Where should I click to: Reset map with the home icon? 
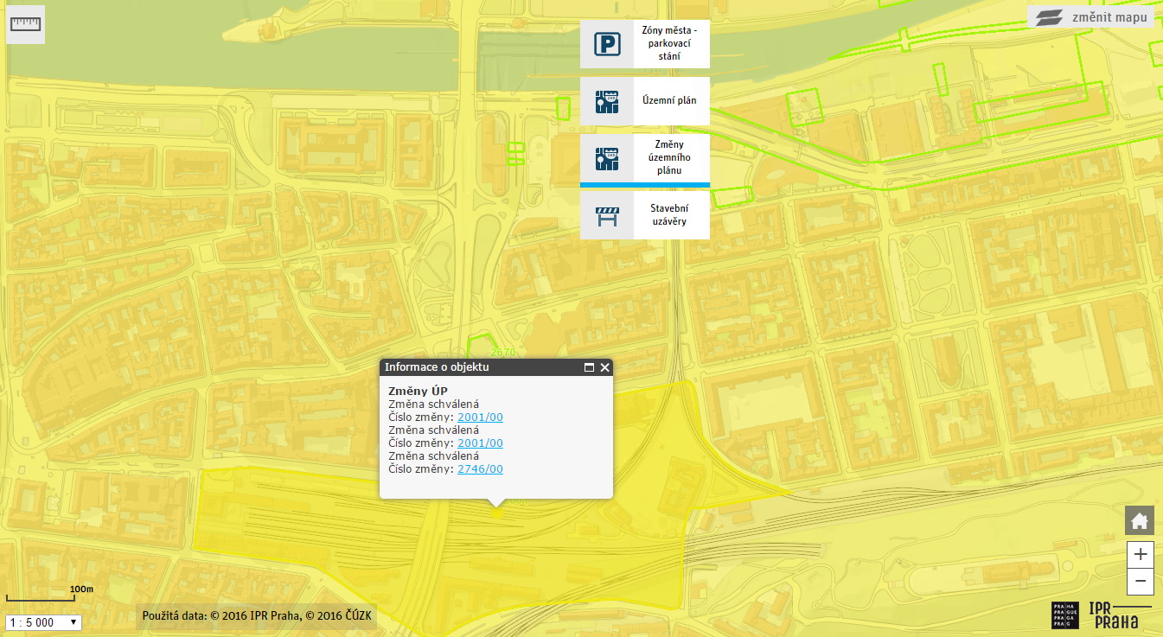1140,521
